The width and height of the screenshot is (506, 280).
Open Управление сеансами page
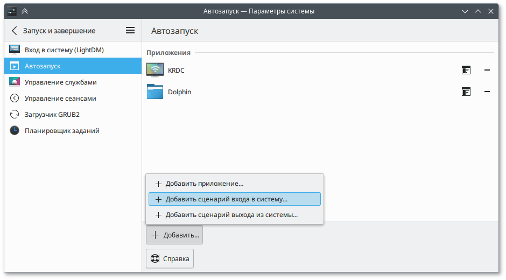click(x=73, y=98)
